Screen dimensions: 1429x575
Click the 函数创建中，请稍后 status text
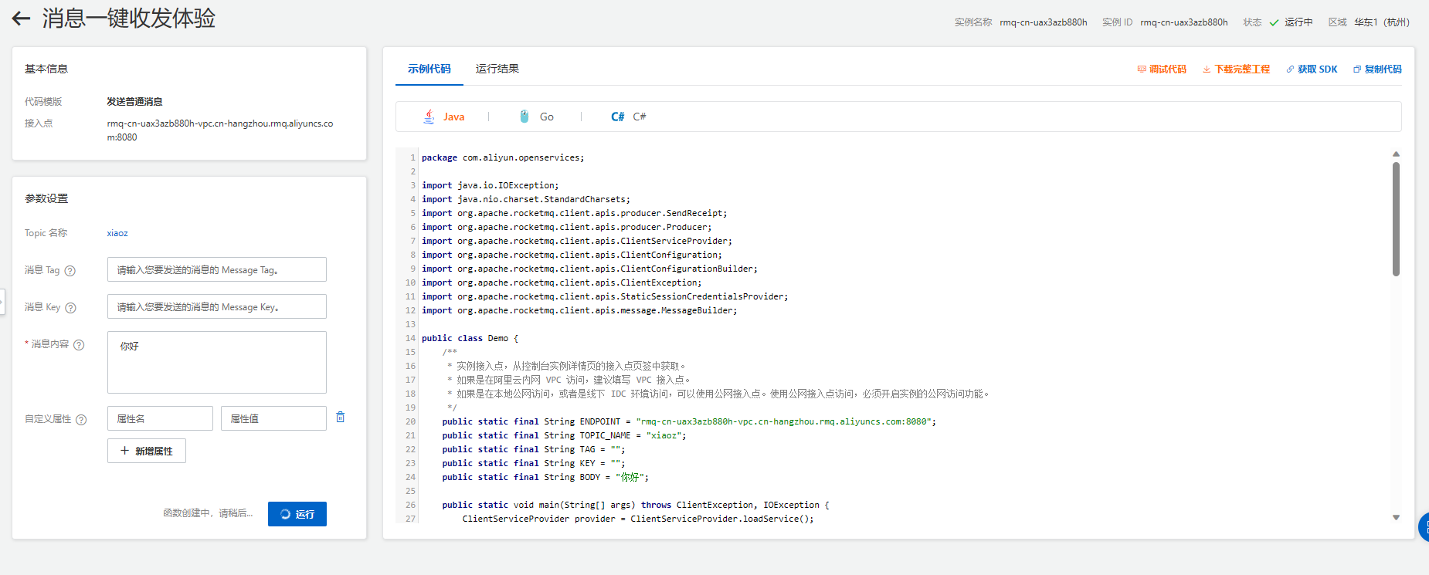click(x=208, y=513)
